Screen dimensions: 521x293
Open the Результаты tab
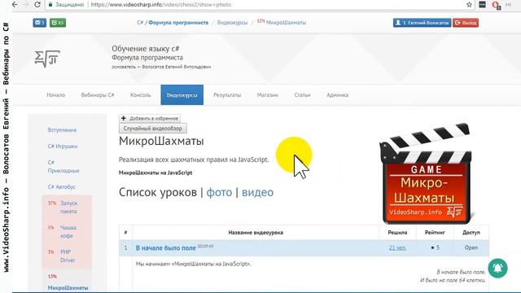(x=227, y=95)
